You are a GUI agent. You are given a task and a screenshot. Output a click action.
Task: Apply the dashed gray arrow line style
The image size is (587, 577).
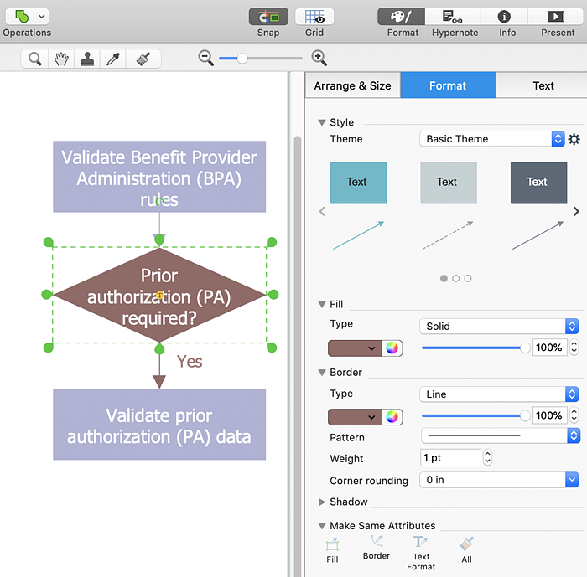pyautogui.click(x=448, y=235)
